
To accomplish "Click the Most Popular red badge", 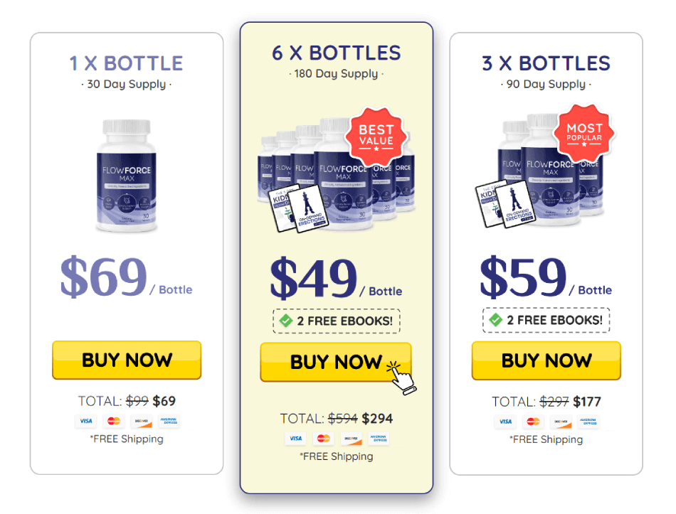I will [584, 133].
